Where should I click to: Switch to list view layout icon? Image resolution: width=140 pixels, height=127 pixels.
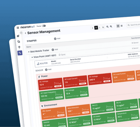point(121,26)
